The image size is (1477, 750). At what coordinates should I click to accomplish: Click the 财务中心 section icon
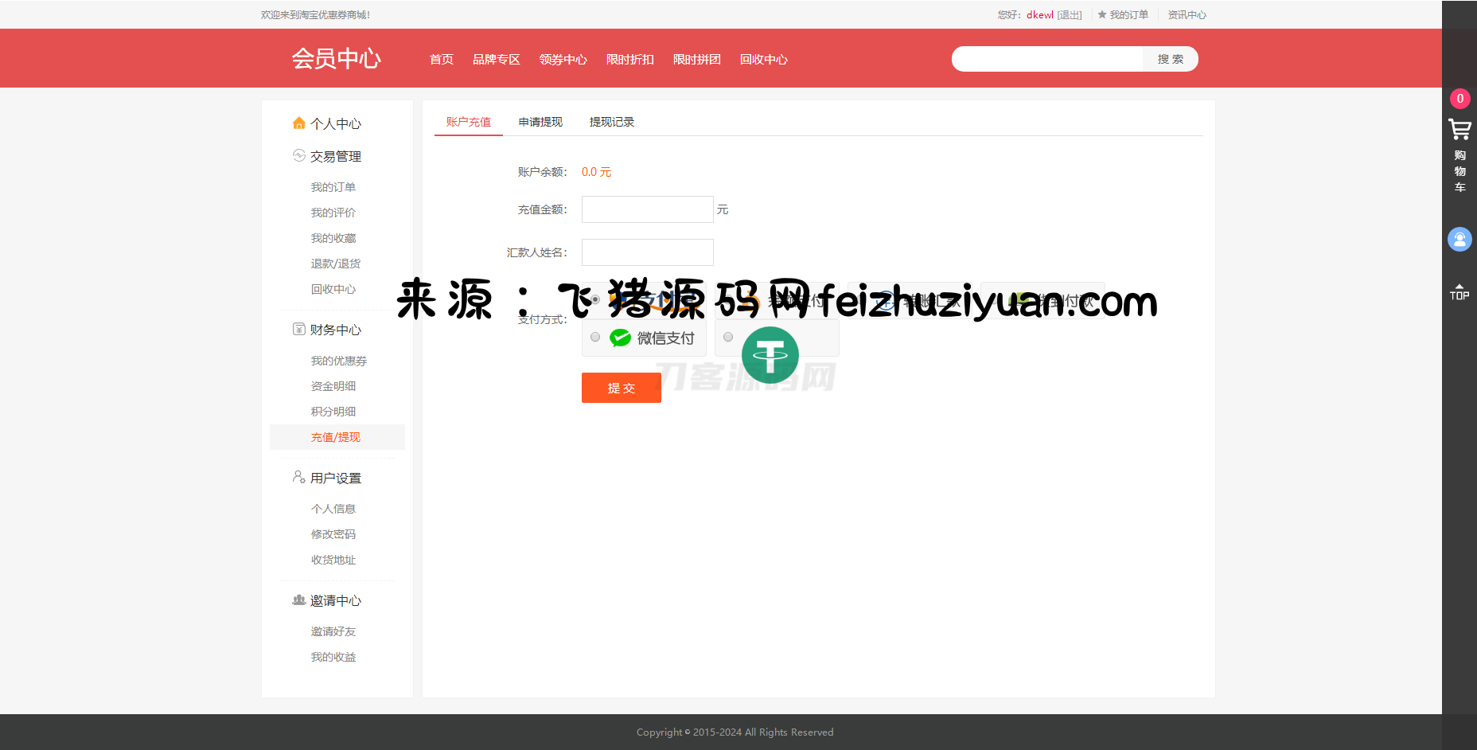(299, 330)
